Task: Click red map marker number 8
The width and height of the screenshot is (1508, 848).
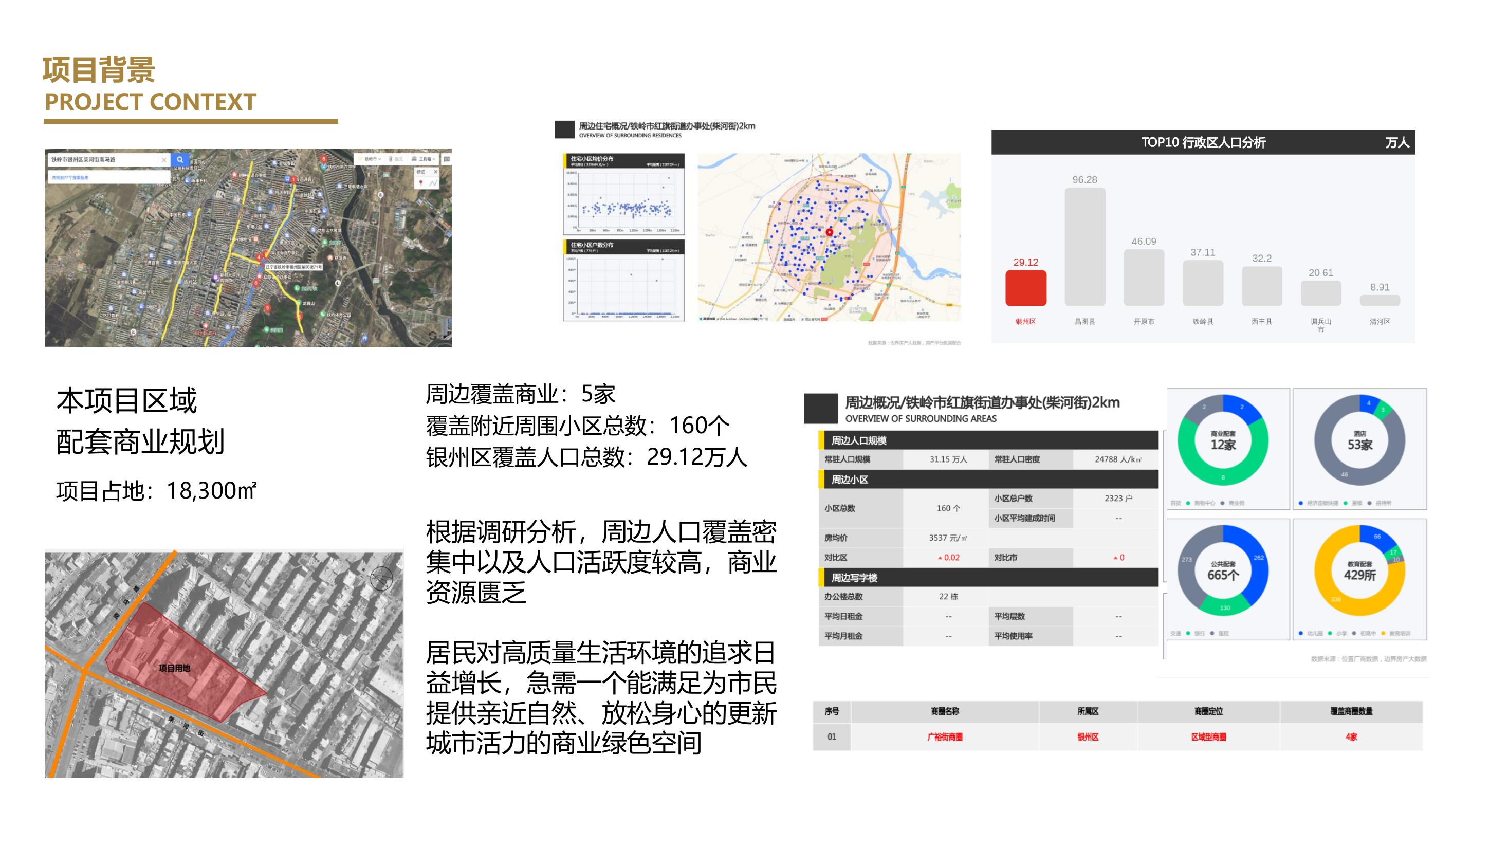Action: [324, 160]
